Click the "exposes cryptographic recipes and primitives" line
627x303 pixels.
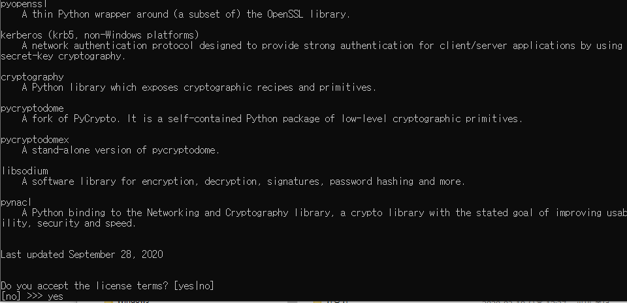199,88
